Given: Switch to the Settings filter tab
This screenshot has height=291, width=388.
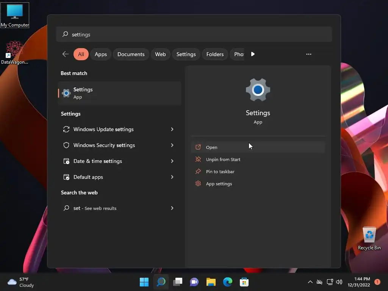Looking at the screenshot, I should coord(186,54).
